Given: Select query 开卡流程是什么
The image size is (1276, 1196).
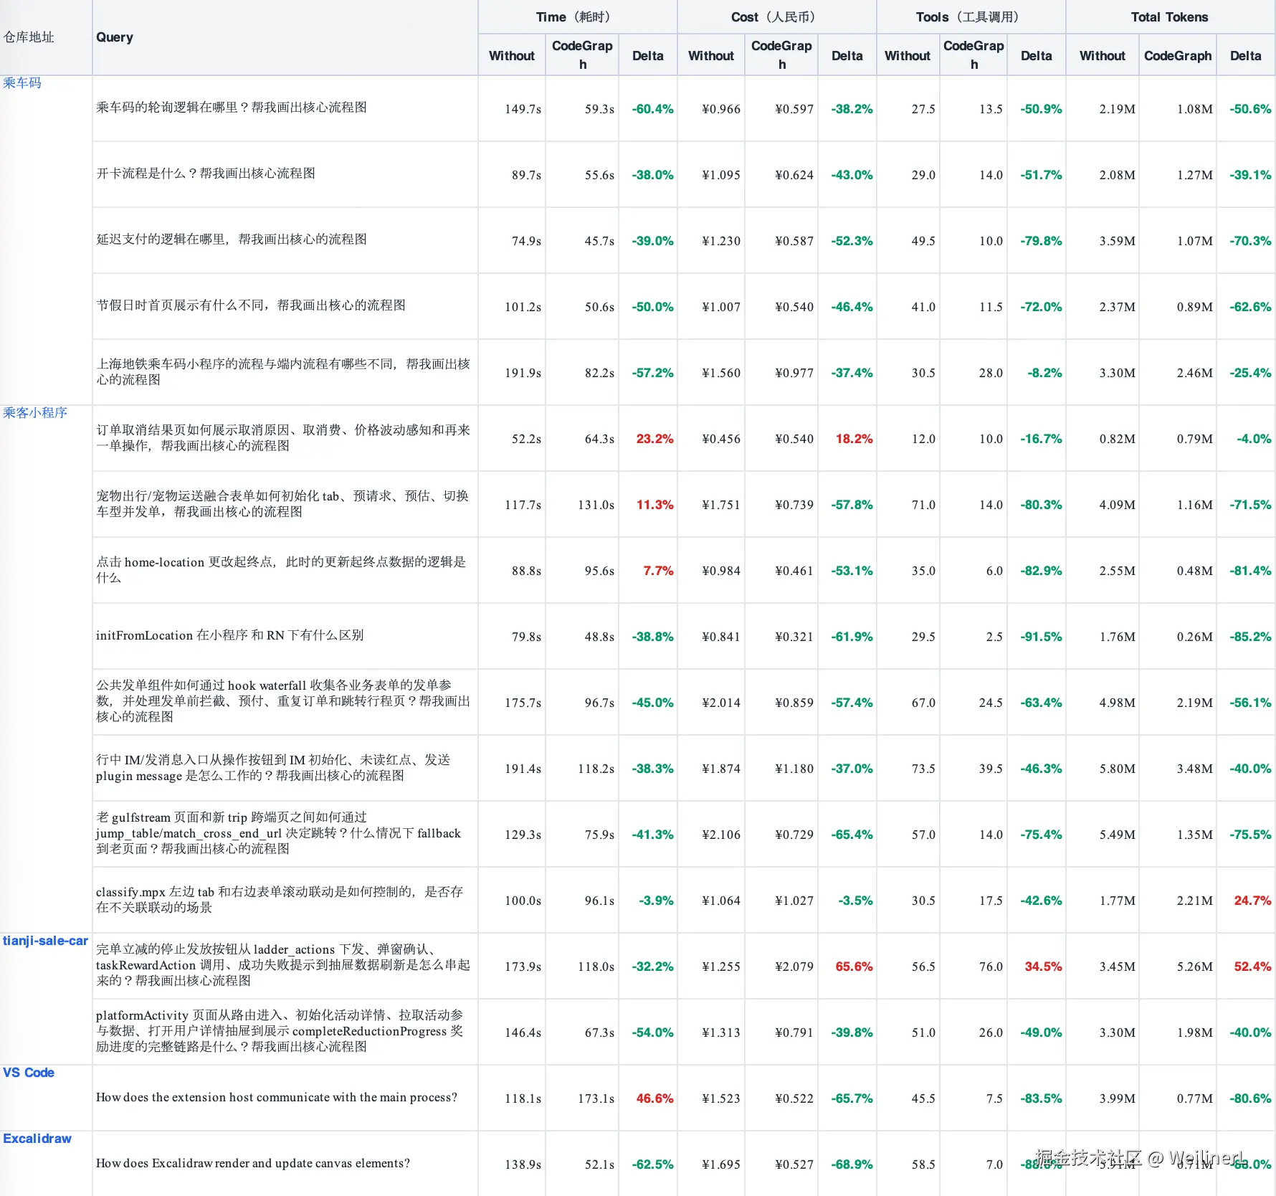Looking at the screenshot, I should pyautogui.click(x=206, y=174).
